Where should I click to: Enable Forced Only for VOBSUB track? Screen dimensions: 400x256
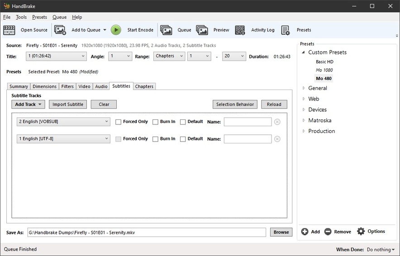(x=118, y=122)
